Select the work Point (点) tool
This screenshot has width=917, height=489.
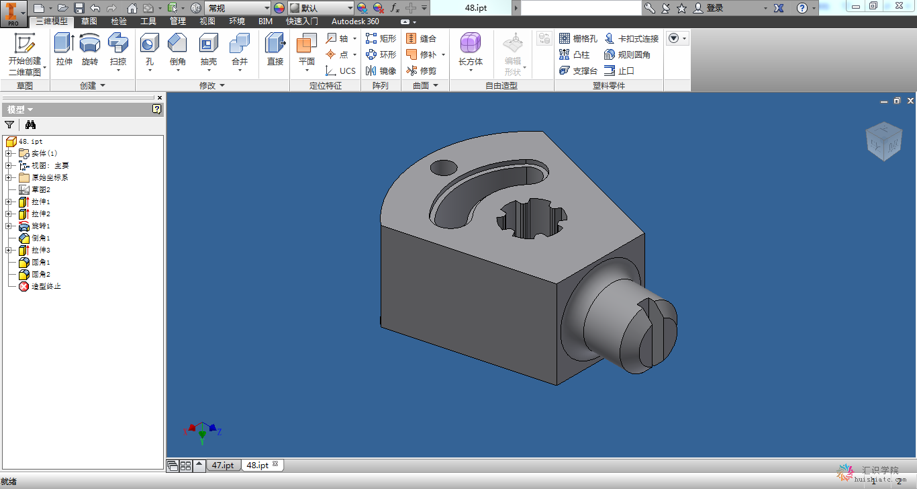point(338,54)
